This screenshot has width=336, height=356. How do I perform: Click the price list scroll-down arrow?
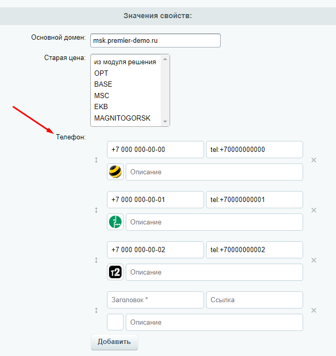click(x=165, y=122)
